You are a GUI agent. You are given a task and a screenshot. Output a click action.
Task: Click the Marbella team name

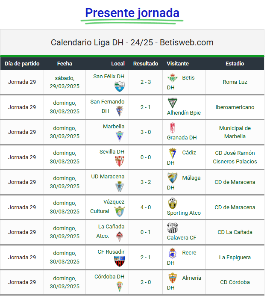pyautogui.click(x=114, y=127)
